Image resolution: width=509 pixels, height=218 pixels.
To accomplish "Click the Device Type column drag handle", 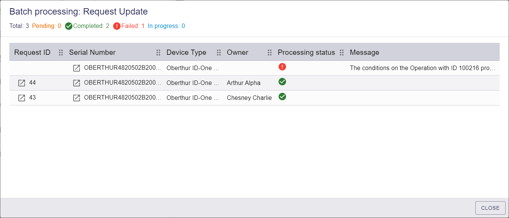I will point(219,53).
